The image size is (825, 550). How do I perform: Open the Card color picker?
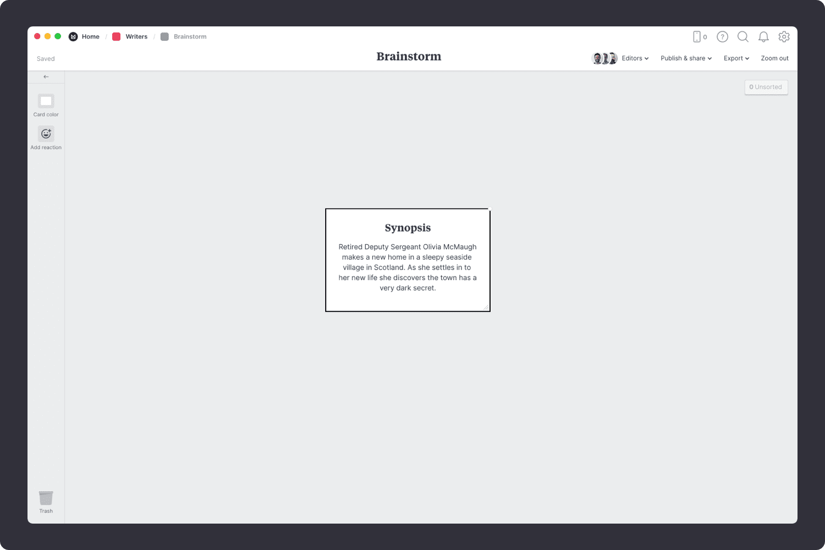pos(46,101)
